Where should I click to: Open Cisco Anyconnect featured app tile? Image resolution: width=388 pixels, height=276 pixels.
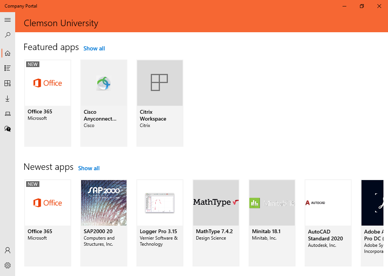104,103
